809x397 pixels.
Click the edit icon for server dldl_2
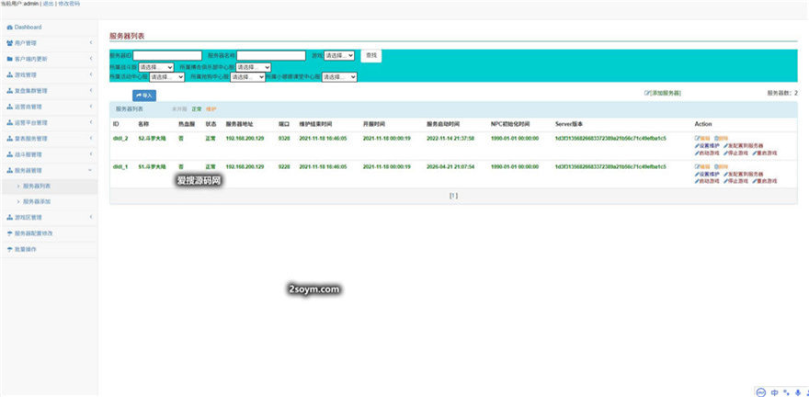[698, 139]
